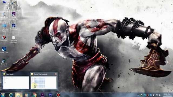Viewport: 173px width, 97px height.
Task: Open the media player taskbar icon
Action: tap(26, 95)
